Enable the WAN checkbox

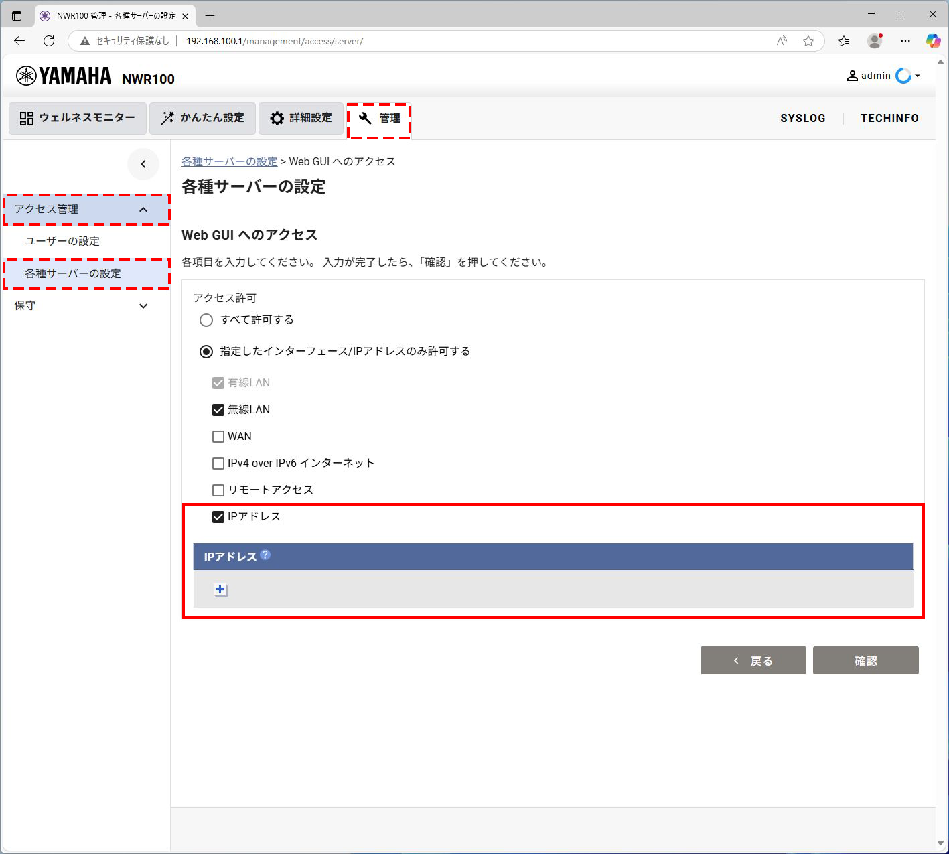(218, 436)
